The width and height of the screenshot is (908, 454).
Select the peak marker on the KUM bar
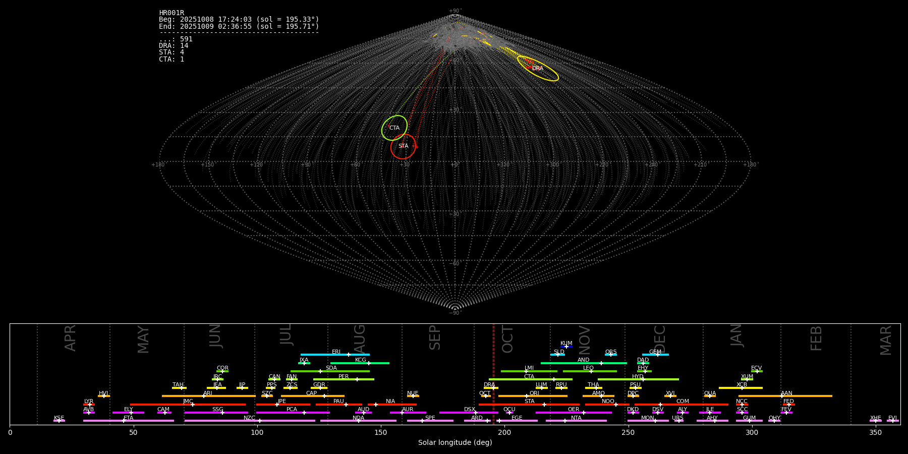[x=566, y=347]
